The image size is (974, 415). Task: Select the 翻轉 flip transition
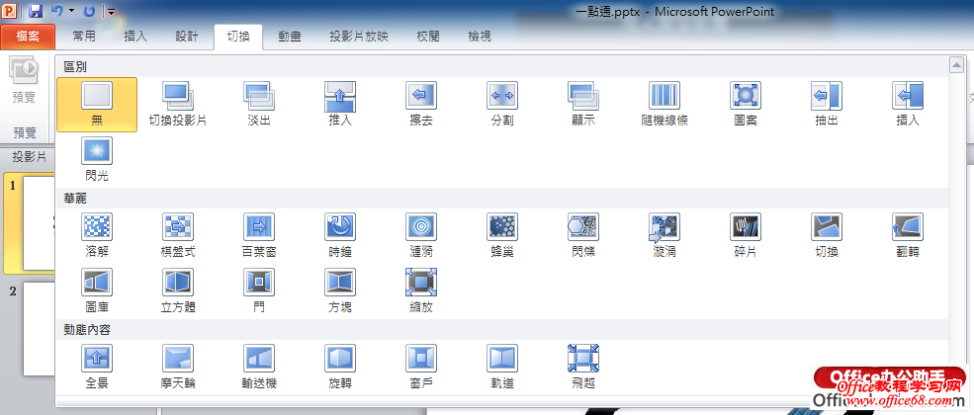tap(908, 236)
